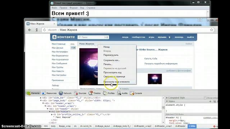Screen dimensions: 230x129
Task: Open the Console devtools panel
Action: (x=136, y=93)
